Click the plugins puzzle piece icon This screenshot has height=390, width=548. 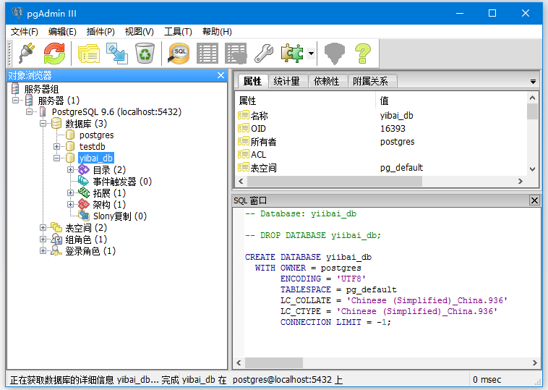[293, 53]
